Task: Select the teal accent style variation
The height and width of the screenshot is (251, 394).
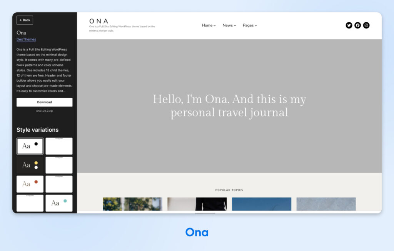Action: point(59,203)
